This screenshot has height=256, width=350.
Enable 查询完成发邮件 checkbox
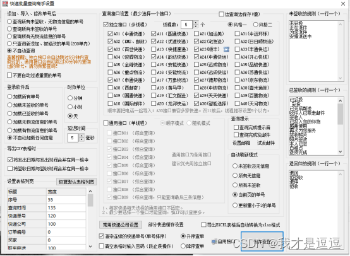(x=236, y=135)
